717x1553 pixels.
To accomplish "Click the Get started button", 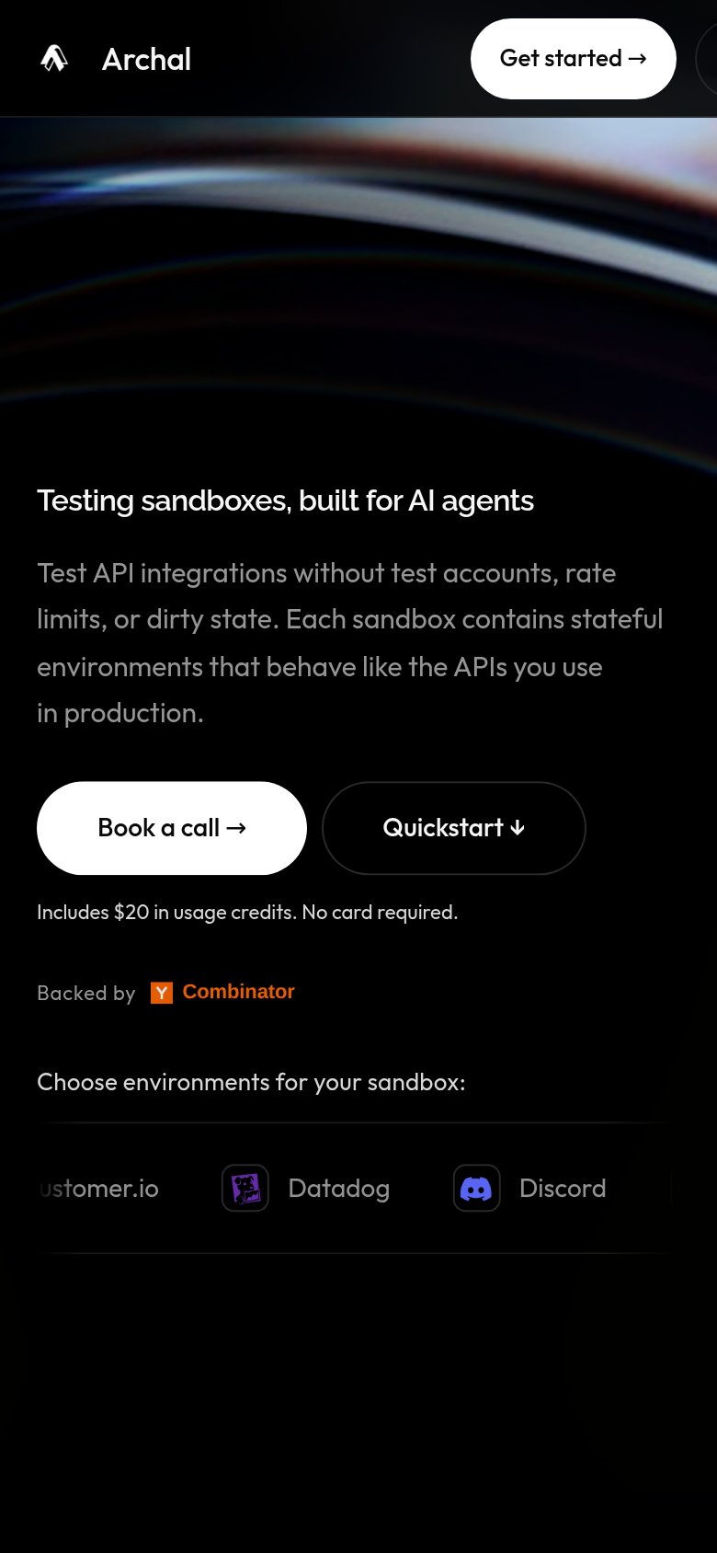I will pos(574,59).
